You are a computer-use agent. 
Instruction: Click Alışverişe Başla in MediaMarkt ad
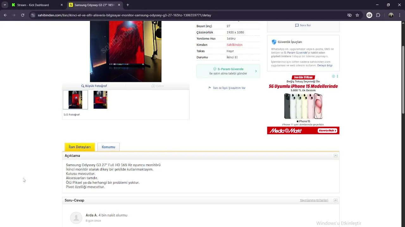(x=327, y=131)
